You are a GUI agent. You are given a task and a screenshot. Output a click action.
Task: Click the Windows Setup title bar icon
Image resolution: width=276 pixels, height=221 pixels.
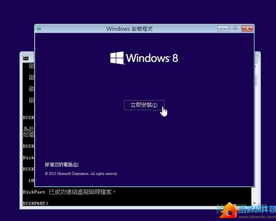click(x=39, y=28)
